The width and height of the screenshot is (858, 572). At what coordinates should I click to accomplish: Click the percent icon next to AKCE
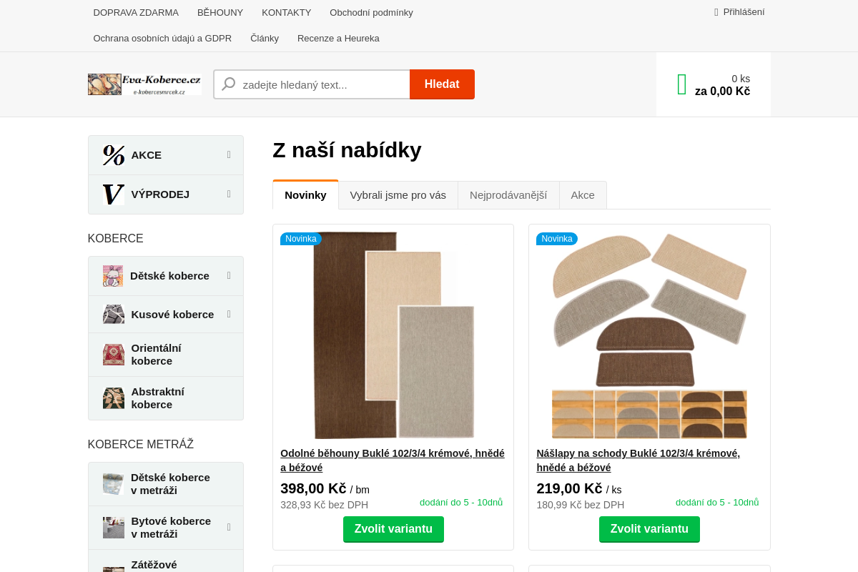pyautogui.click(x=114, y=155)
